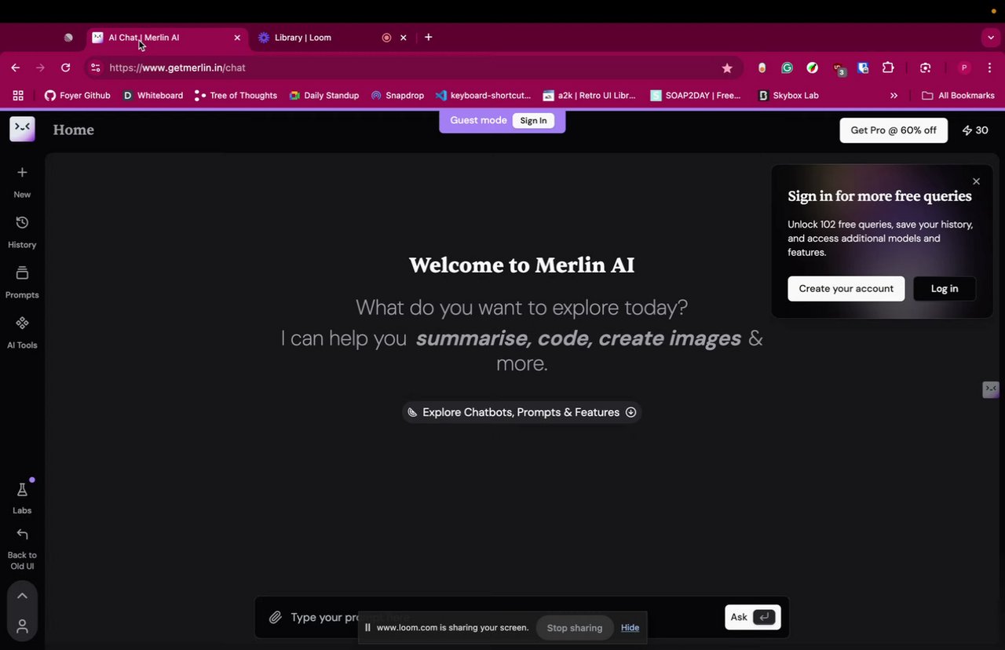Click the Merlin extension tab on right edge
The height and width of the screenshot is (650, 1005).
pyautogui.click(x=991, y=389)
